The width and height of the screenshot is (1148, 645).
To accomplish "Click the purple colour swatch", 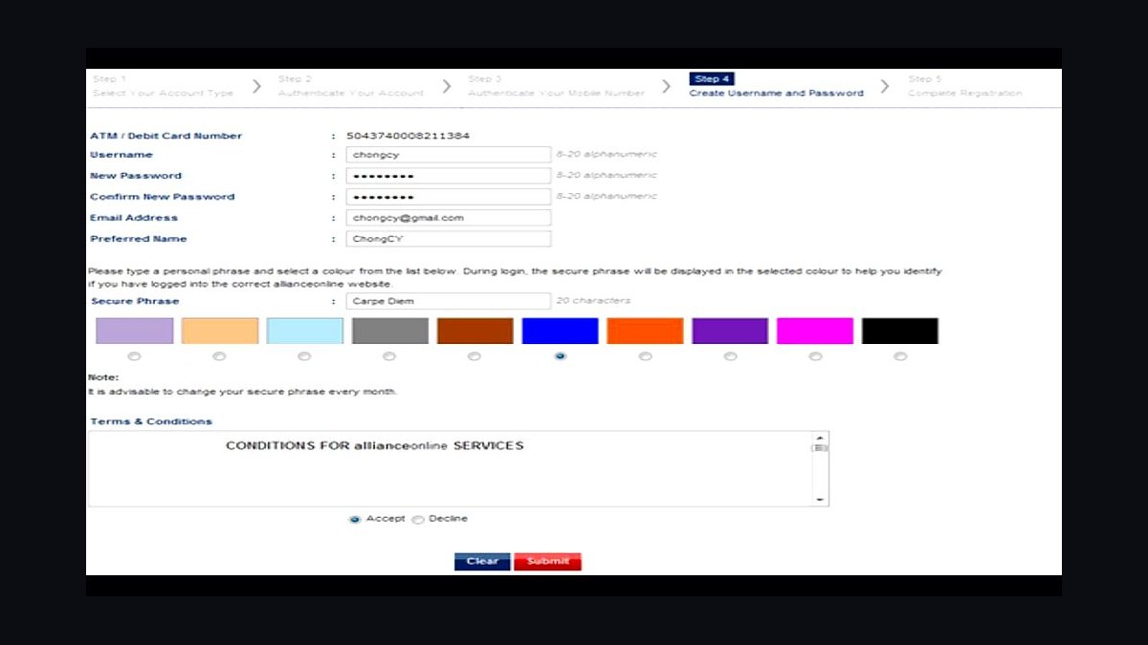I will (730, 331).
